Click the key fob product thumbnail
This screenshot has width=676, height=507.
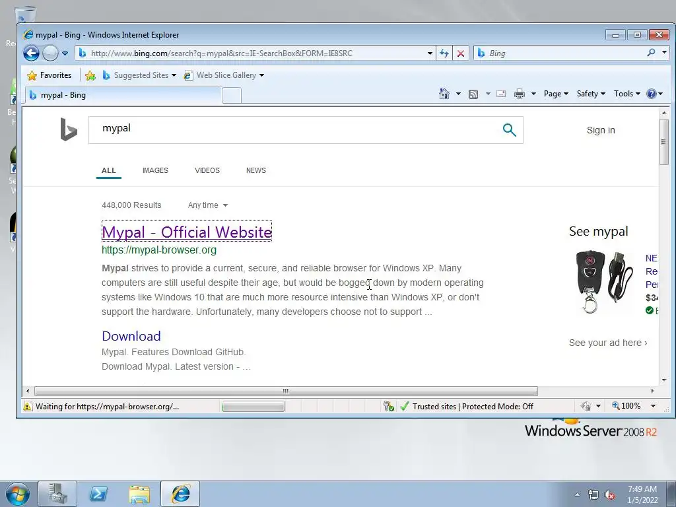tap(605, 282)
